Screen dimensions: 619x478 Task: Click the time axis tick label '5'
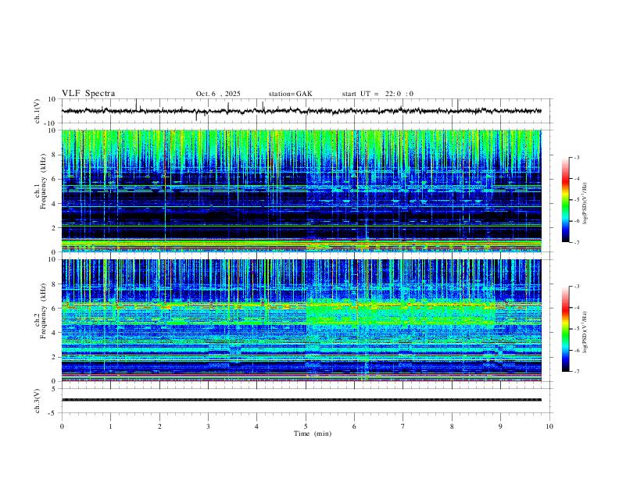click(306, 426)
